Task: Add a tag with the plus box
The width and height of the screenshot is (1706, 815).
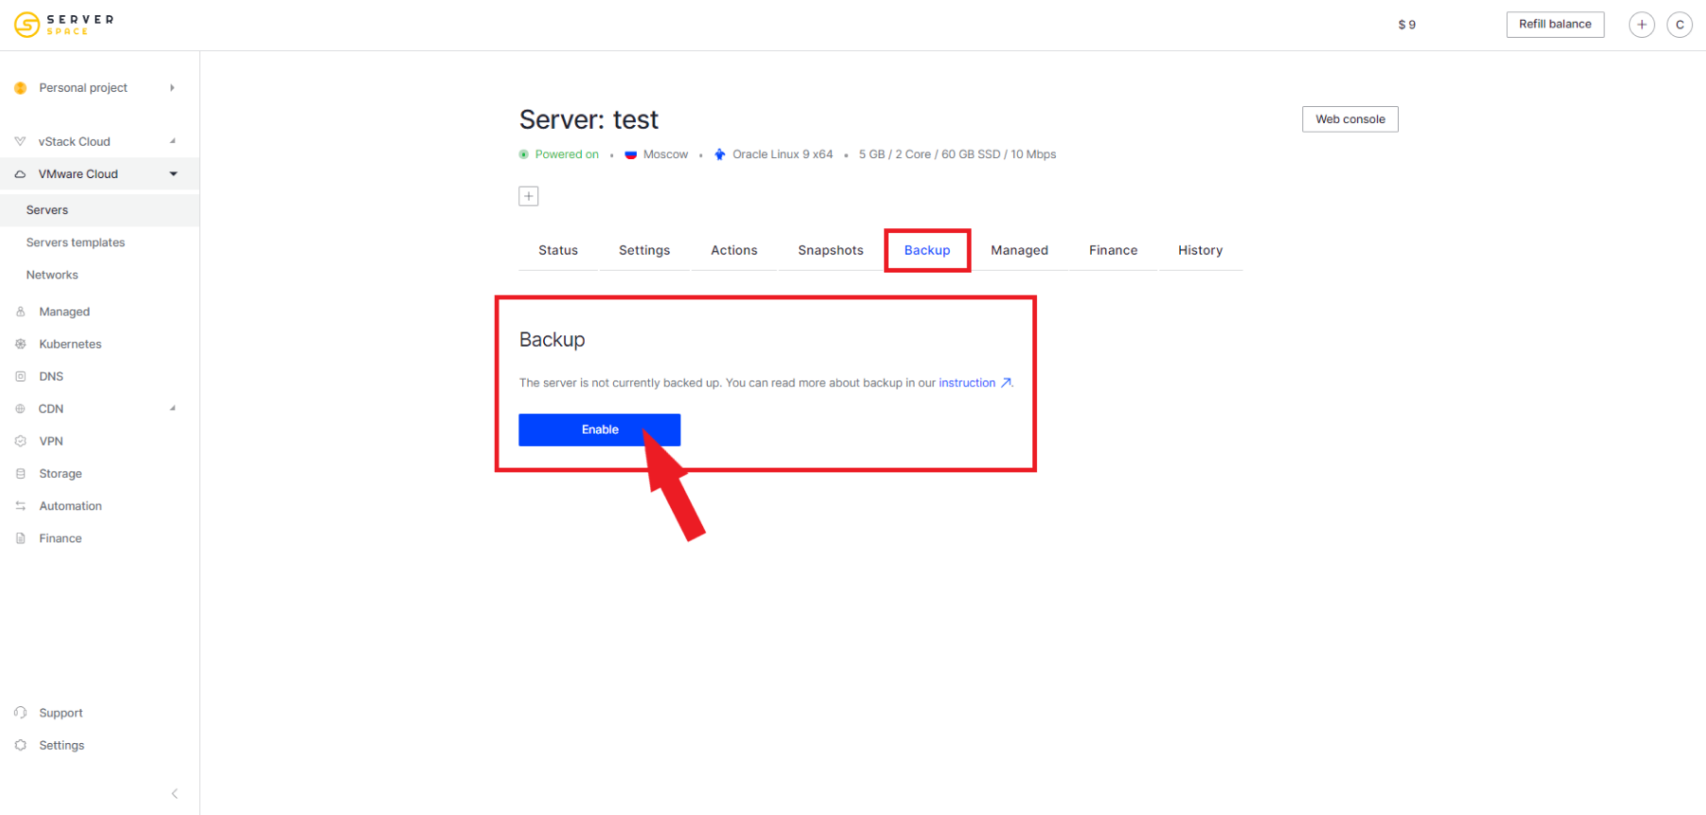Action: (x=529, y=196)
